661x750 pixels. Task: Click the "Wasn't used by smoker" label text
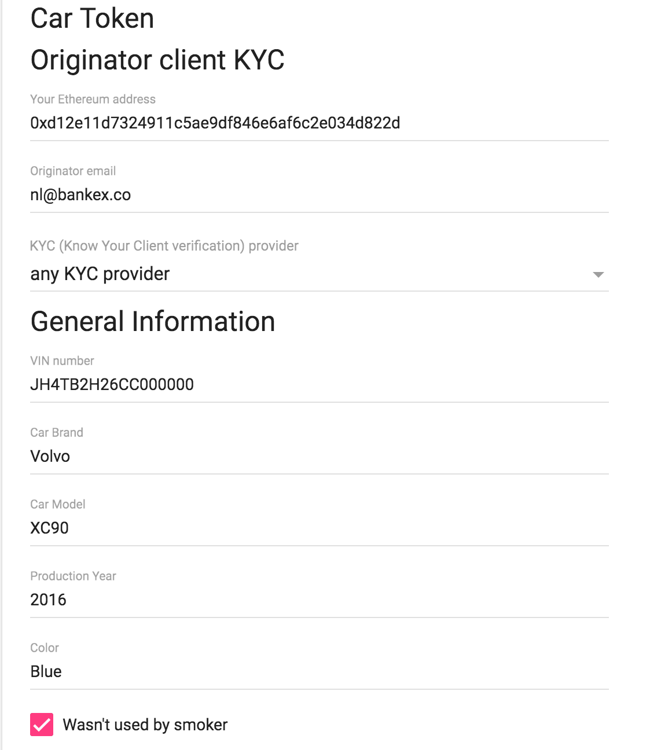pyautogui.click(x=145, y=725)
